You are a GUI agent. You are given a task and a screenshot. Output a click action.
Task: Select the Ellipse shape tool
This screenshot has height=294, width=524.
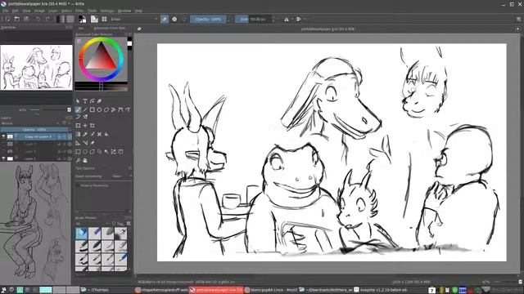99,109
